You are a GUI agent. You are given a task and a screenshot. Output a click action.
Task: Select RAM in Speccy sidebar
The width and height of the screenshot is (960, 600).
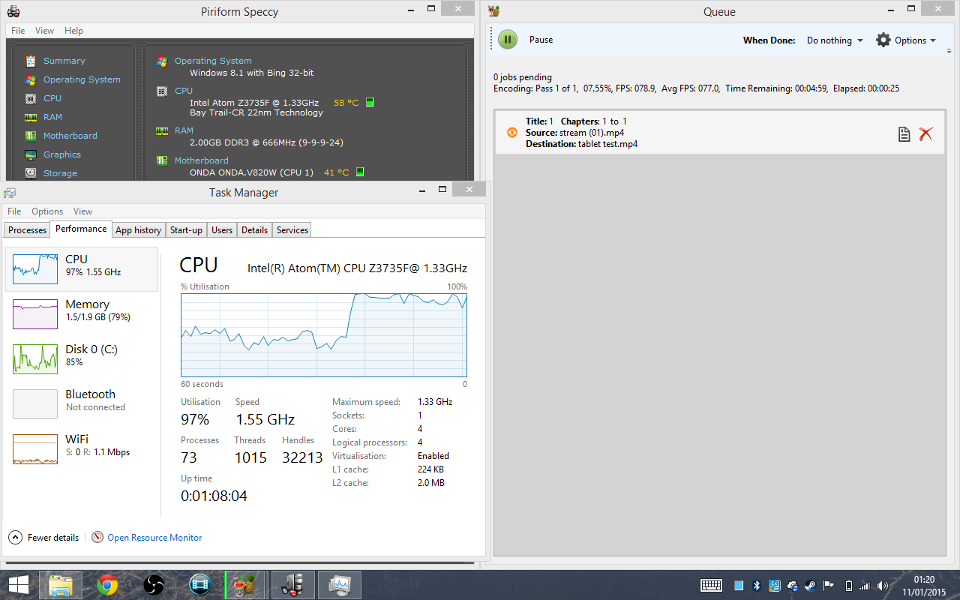pos(52,117)
